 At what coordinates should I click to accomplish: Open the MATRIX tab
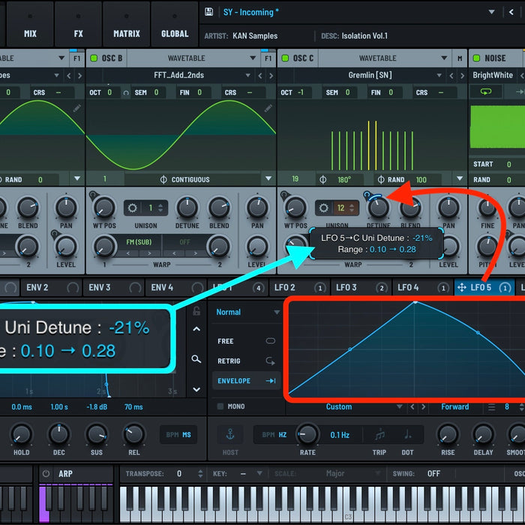pyautogui.click(x=127, y=24)
